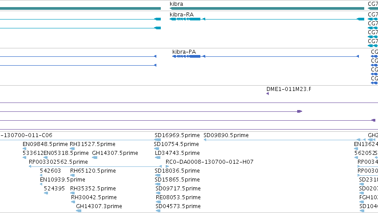The height and width of the screenshot is (213, 378).
Task: Select the 533612 feature label
Action: (x=33, y=153)
